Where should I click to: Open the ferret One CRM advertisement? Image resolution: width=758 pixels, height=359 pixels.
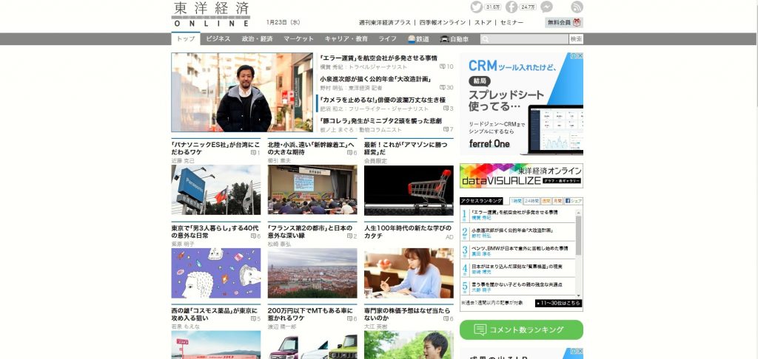click(x=521, y=103)
